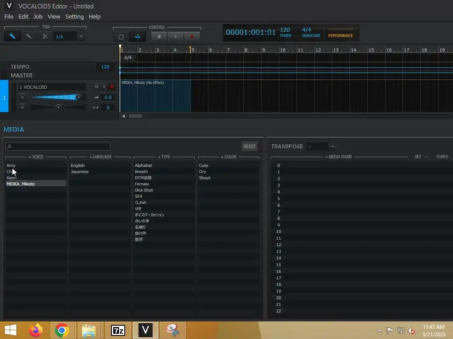Image resolution: width=453 pixels, height=339 pixels.
Task: Start playback with Play button
Action: click(x=175, y=37)
